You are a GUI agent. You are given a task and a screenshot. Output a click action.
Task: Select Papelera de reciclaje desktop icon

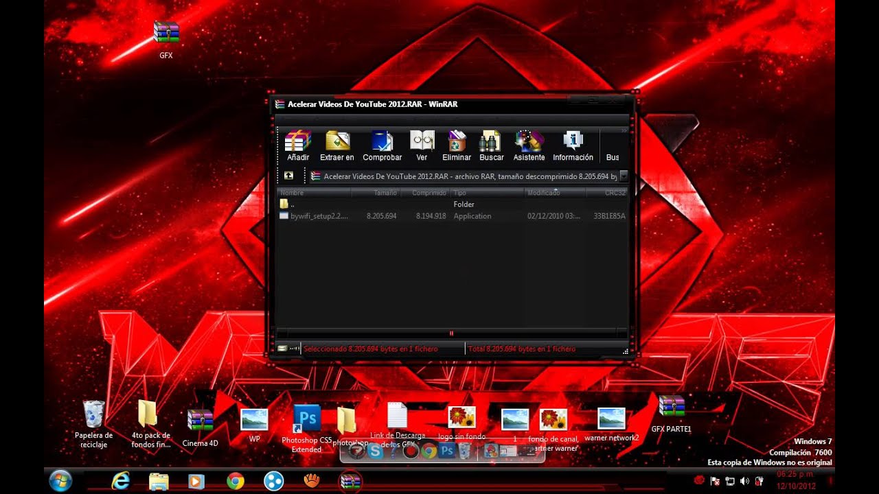(x=94, y=424)
